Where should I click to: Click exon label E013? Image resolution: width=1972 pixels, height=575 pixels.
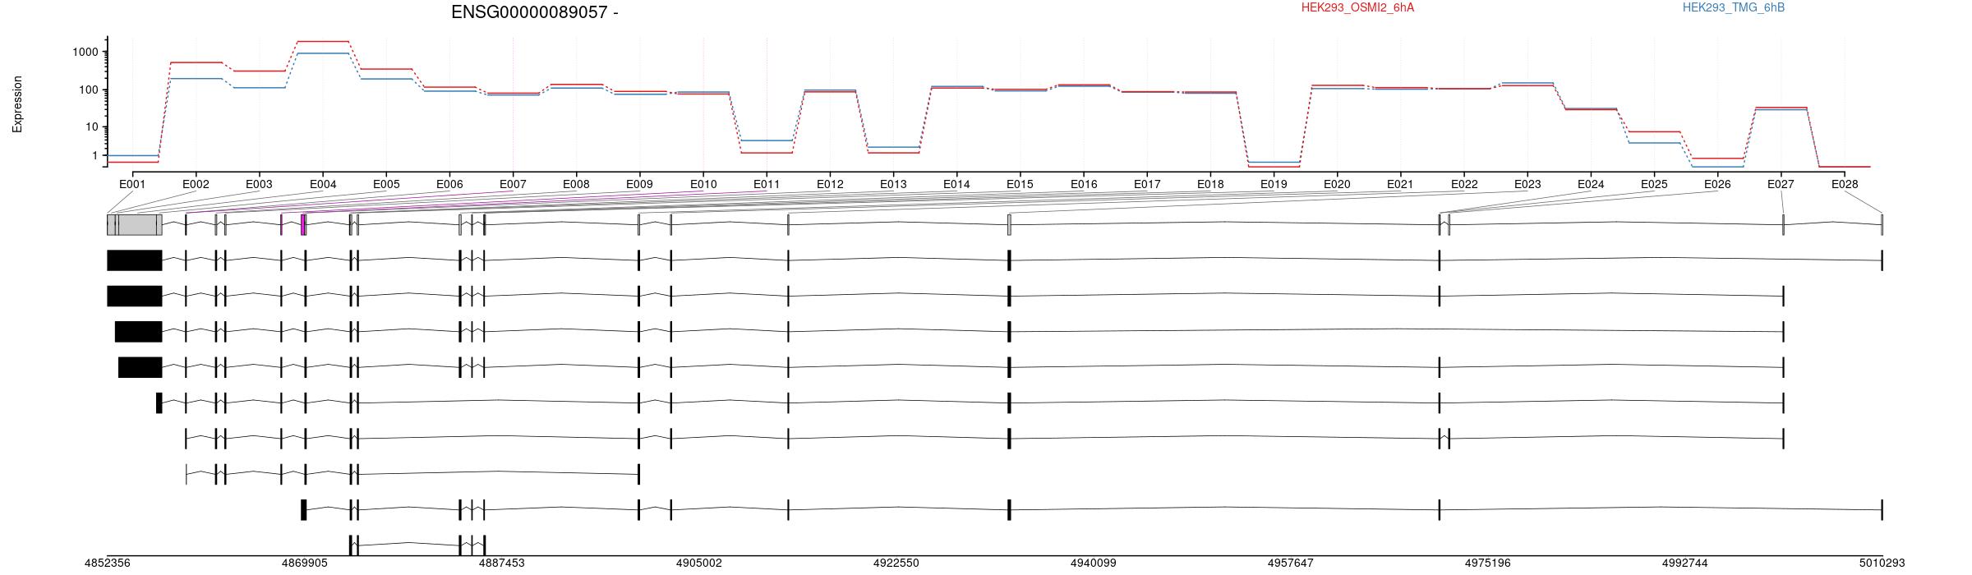click(893, 185)
